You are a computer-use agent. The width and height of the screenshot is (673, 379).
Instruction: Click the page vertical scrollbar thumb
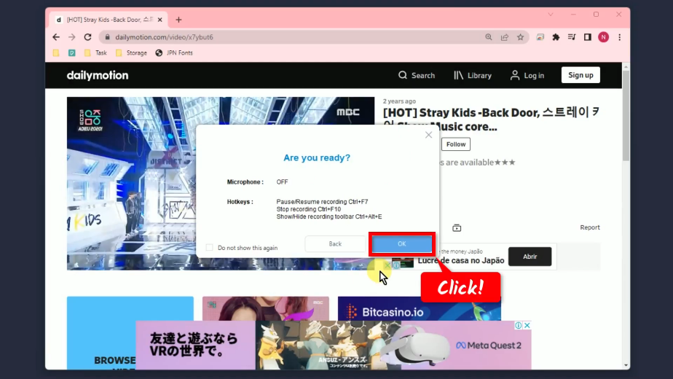pos(626,115)
